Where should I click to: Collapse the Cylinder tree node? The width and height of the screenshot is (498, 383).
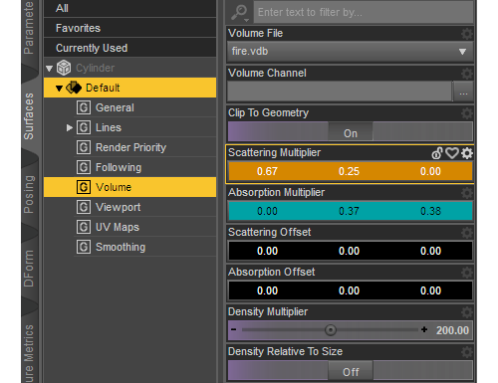[x=50, y=69]
